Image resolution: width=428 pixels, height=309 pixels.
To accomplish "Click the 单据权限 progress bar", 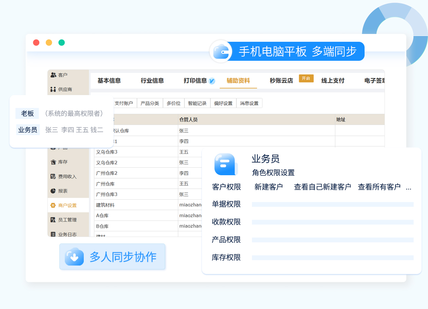I will pyautogui.click(x=332, y=204).
